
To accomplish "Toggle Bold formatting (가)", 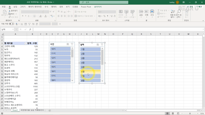I will (23, 16).
